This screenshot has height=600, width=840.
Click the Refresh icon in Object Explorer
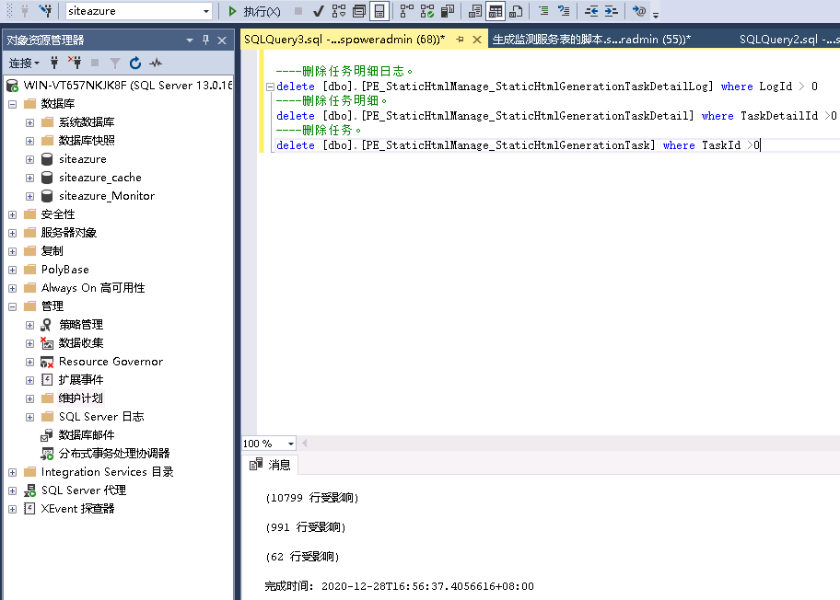pos(135,63)
